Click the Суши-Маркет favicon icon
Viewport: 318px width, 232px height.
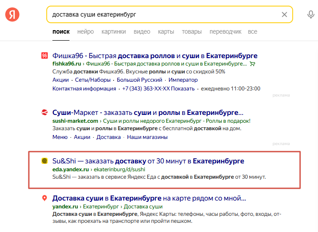pyautogui.click(x=45, y=112)
